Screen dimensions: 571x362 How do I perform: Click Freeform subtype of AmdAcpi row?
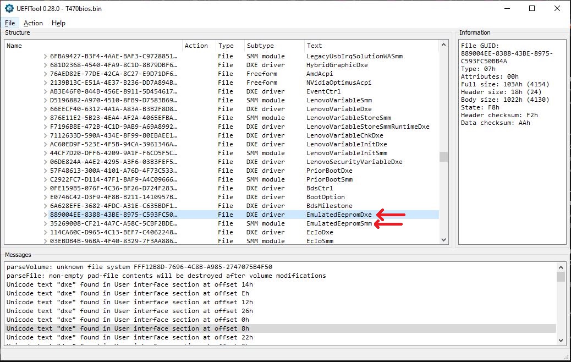tap(262, 74)
